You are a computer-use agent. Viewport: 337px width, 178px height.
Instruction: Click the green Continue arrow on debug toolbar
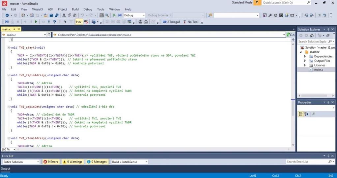(36, 22)
